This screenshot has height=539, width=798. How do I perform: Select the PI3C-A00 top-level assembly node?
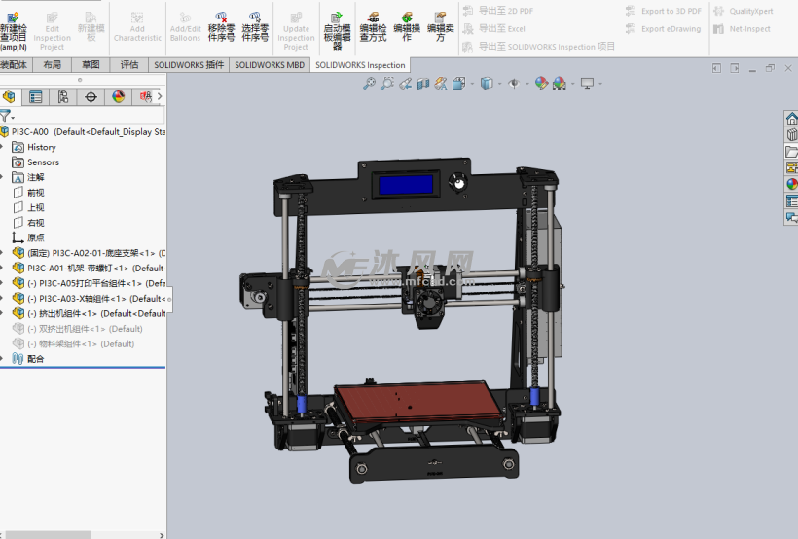(83, 131)
